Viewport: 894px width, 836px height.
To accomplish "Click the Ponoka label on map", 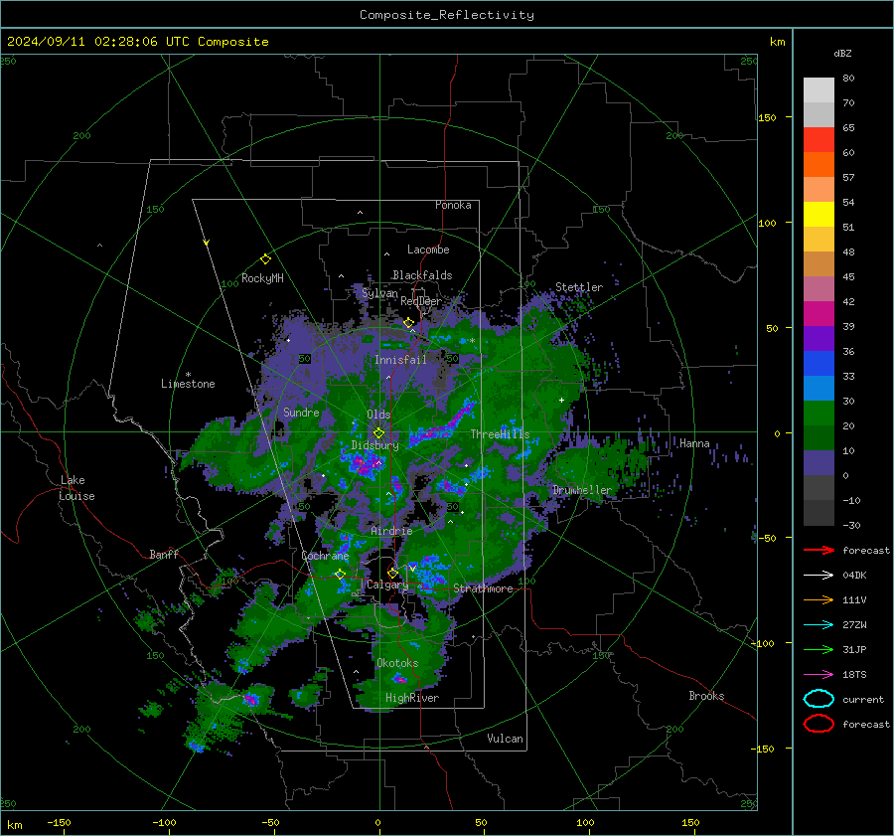I will click(453, 205).
